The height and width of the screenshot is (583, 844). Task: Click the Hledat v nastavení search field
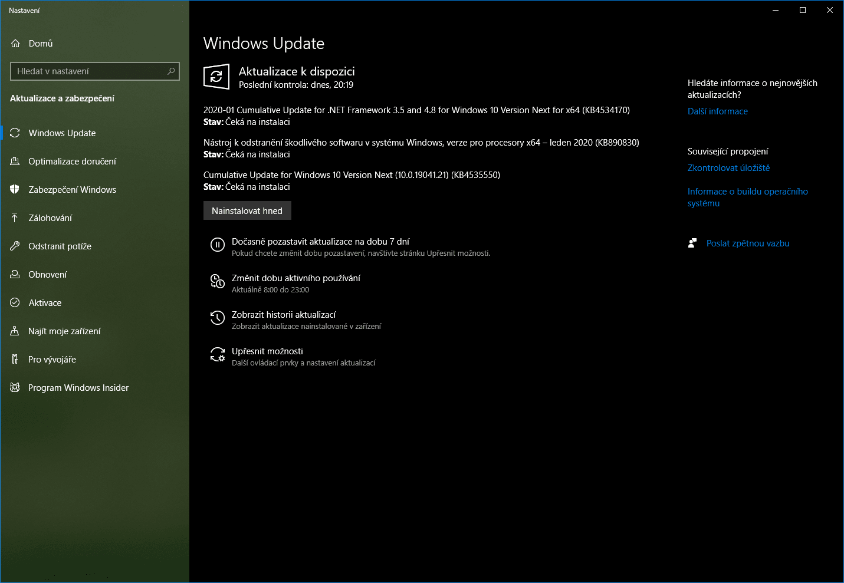click(x=94, y=71)
